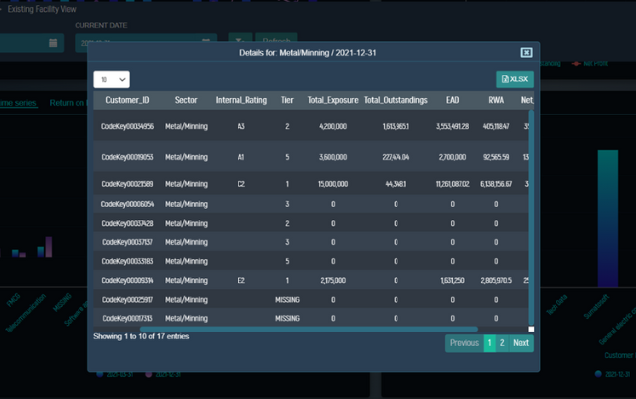636x399 pixels.
Task: Select the CodeKey00021589 customer row
Action: tap(126, 183)
